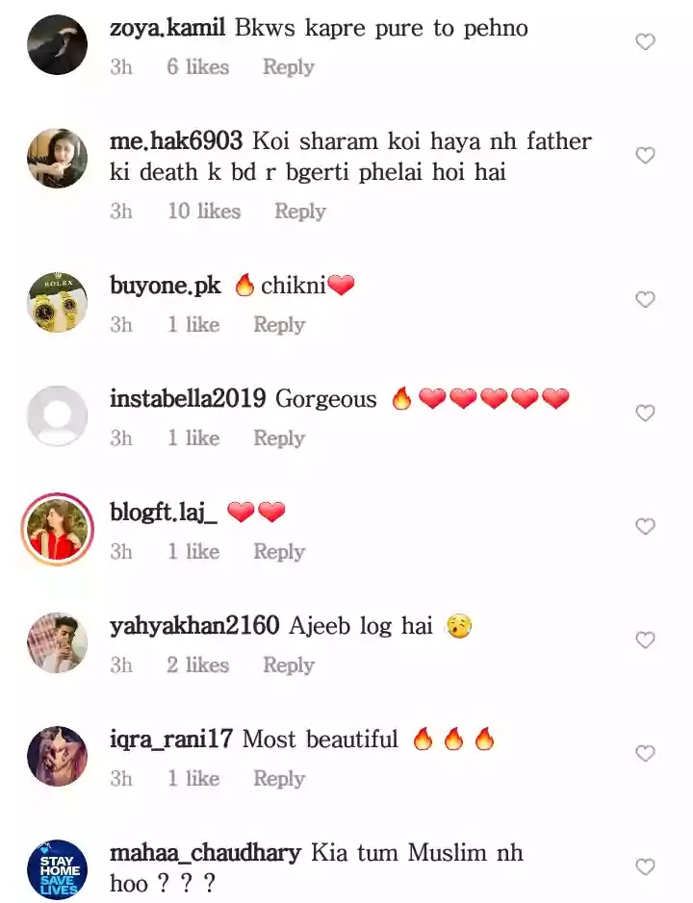Heart mahaa_chaudhary's comment

(x=645, y=866)
